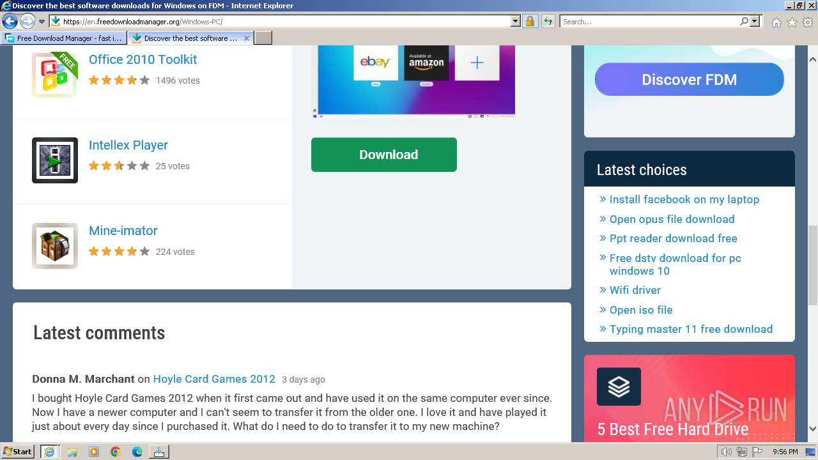The image size is (818, 460).
Task: Launch Windows Media Player from taskbar
Action: pyautogui.click(x=94, y=452)
